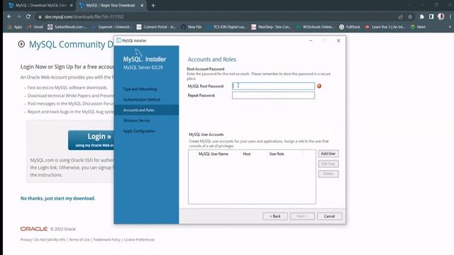This screenshot has width=454, height=255.
Task: Open the Superset University bookmark
Action: (112, 27)
